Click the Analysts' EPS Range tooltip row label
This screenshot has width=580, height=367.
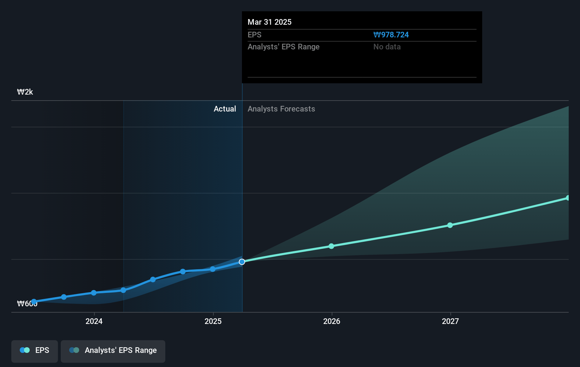click(x=283, y=47)
